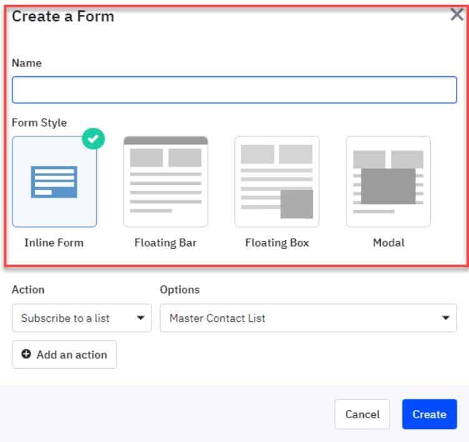469x442 pixels.
Task: Click the Form Style section label
Action: pyautogui.click(x=39, y=123)
